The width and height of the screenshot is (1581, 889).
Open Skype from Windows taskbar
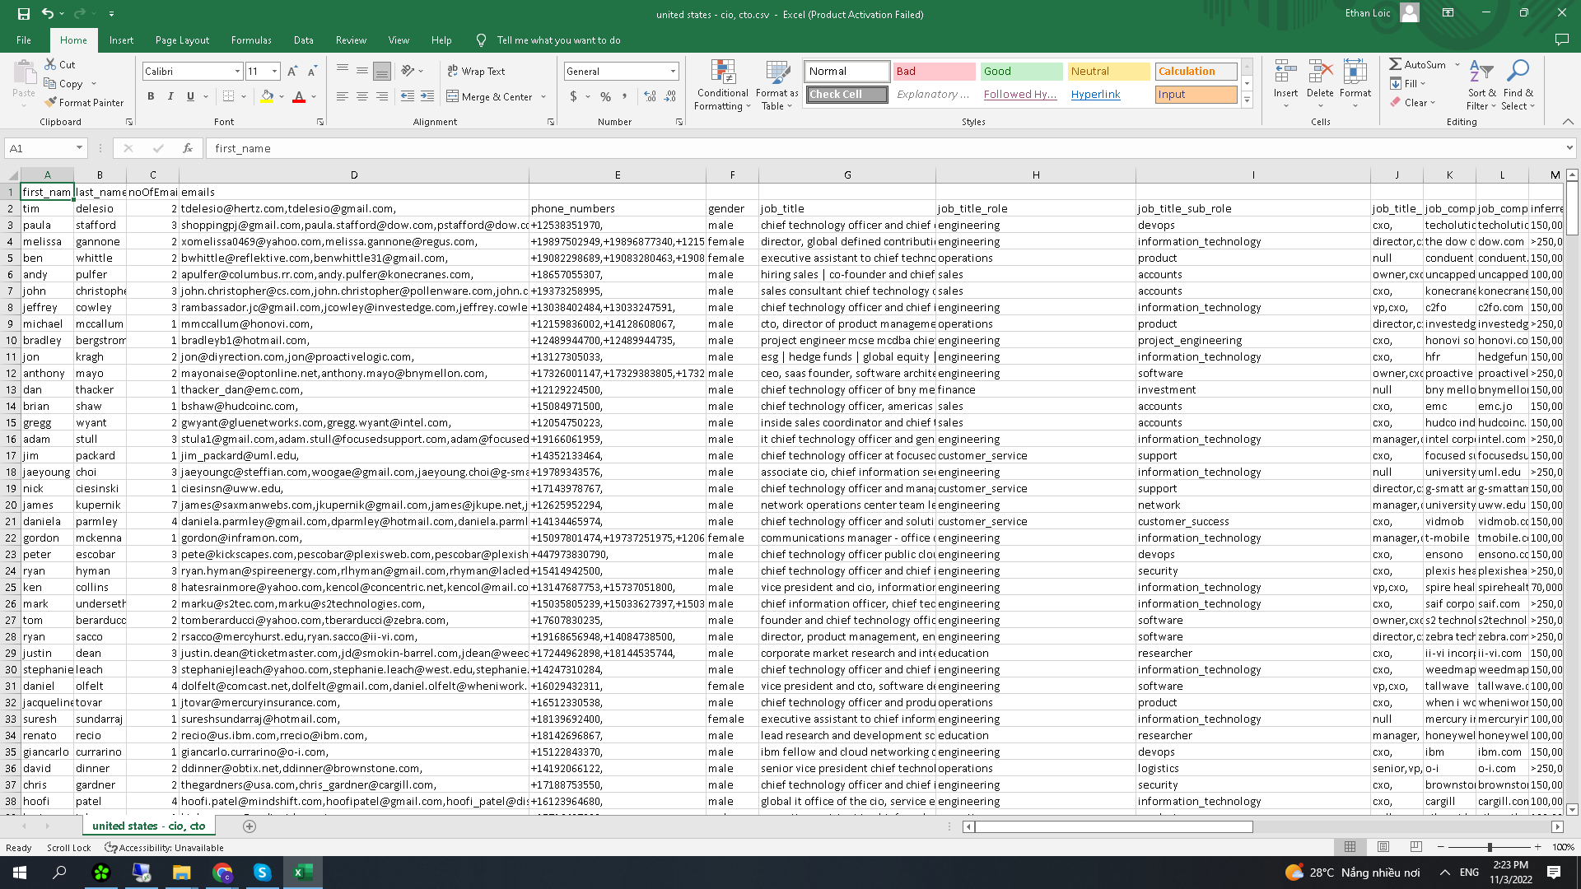click(263, 873)
